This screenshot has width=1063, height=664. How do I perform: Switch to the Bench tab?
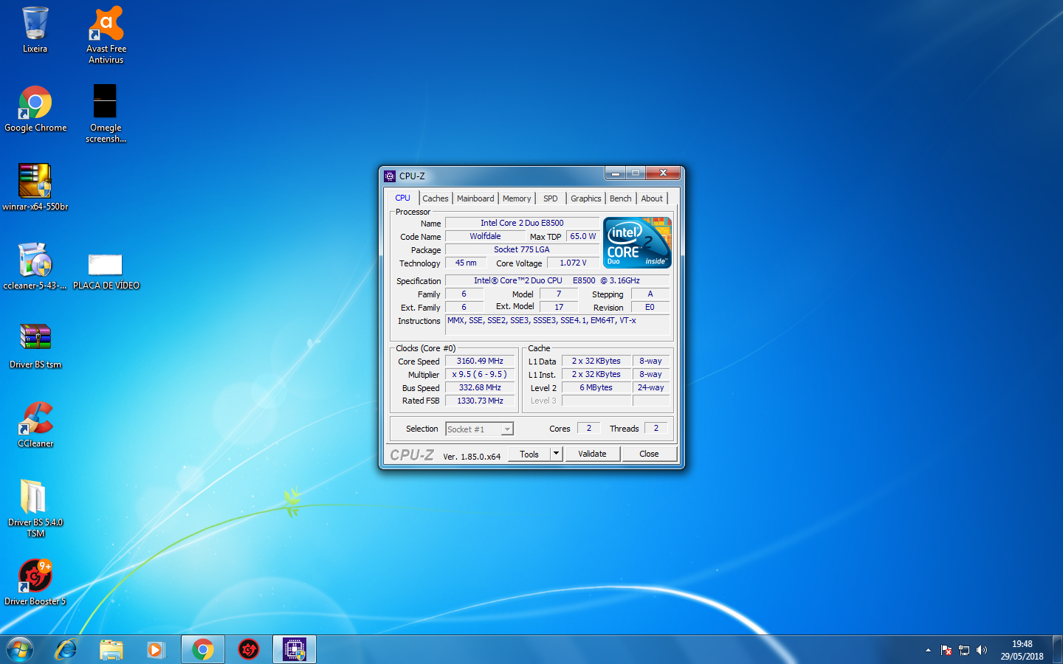point(621,198)
